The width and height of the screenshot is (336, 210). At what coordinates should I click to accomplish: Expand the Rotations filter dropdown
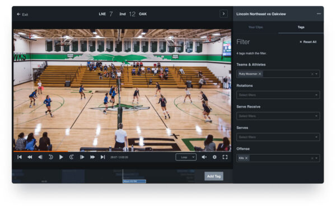pyautogui.click(x=278, y=95)
